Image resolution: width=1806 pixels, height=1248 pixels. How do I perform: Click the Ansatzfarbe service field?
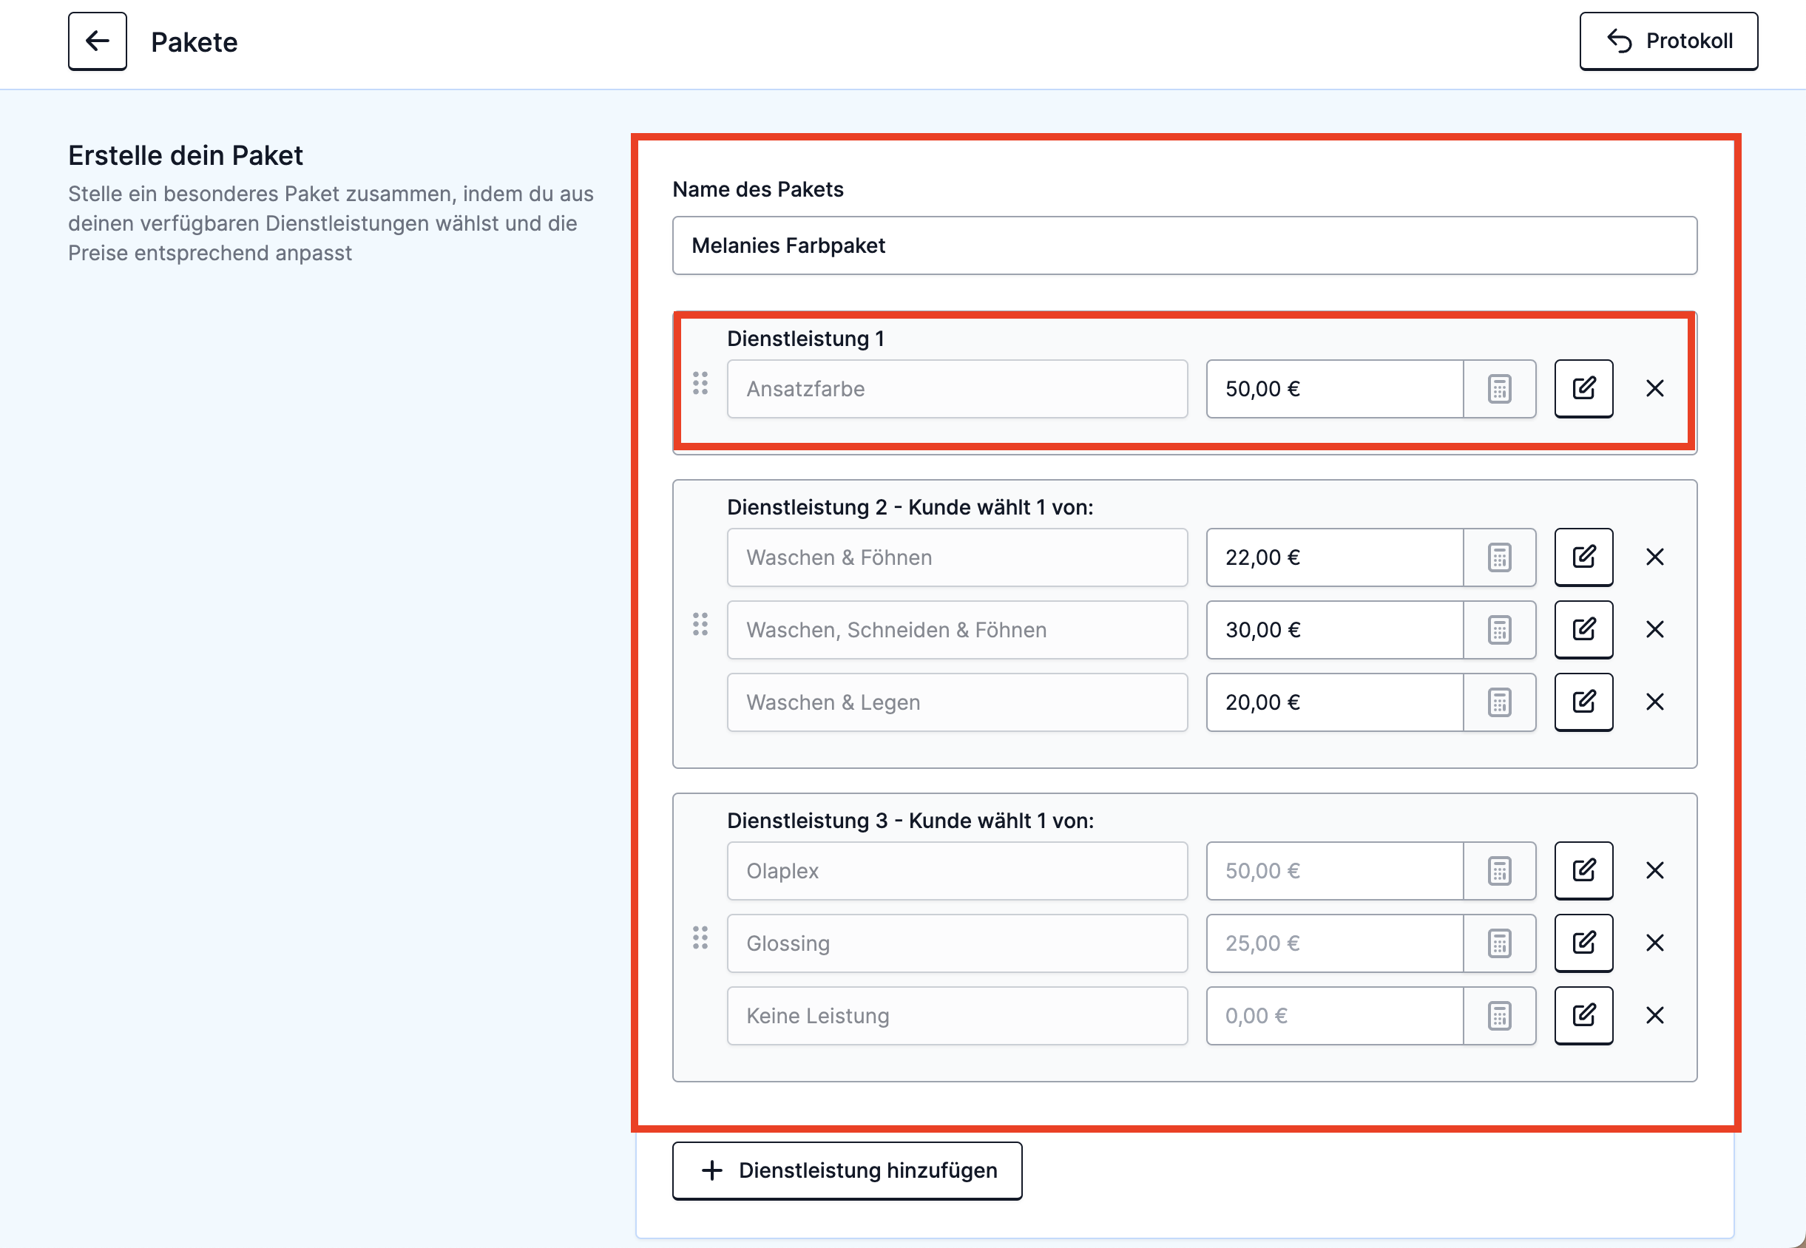958,389
